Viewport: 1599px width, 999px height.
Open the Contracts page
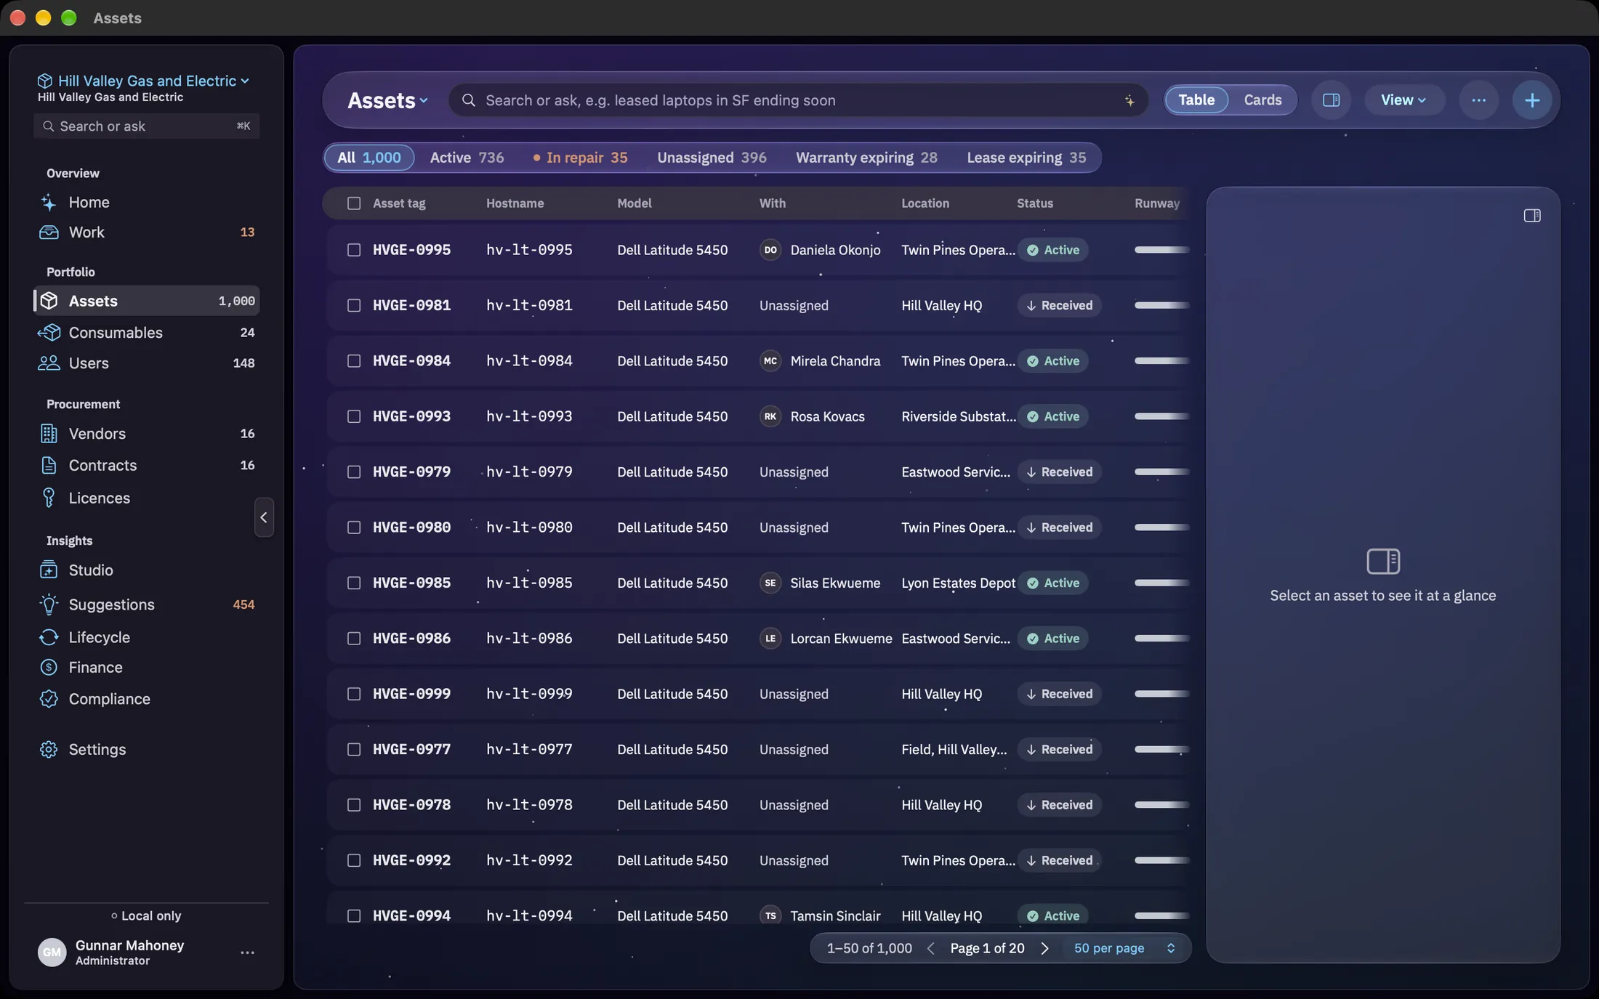146,465
